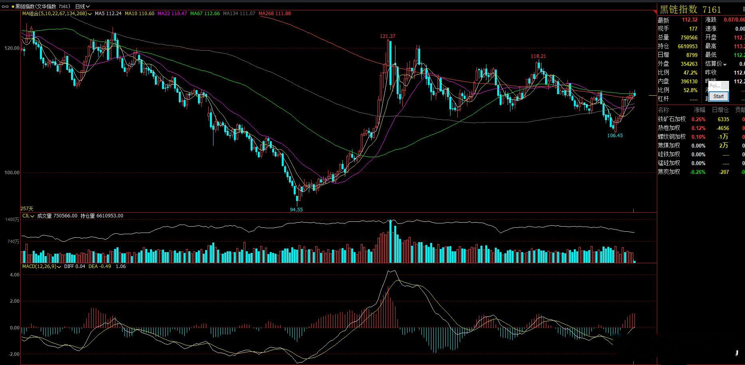Click the MA10 110.60 legend label
745x365 pixels.
pyautogui.click(x=140, y=14)
